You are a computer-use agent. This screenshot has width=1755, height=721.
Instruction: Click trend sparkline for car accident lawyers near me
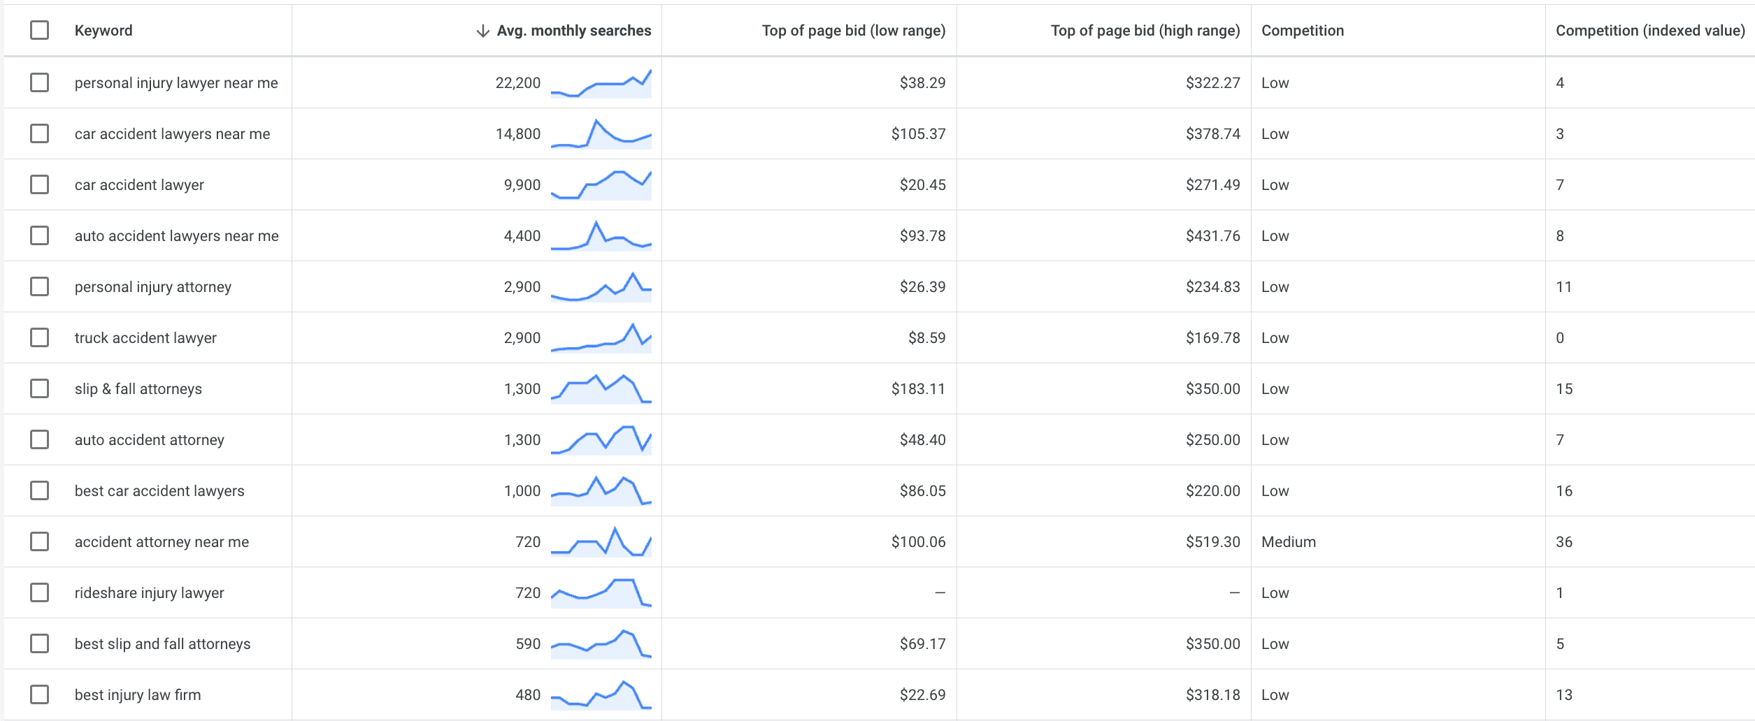601,134
